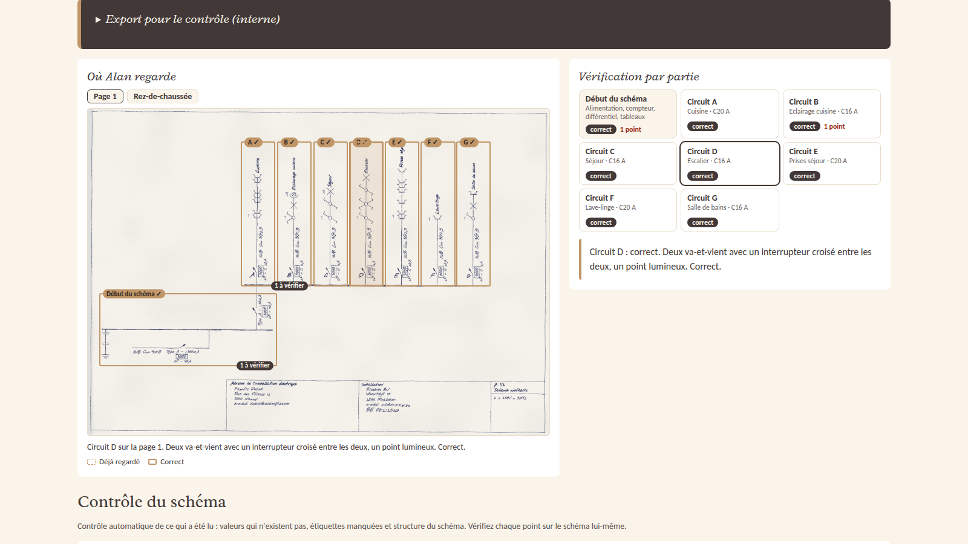Click the E ✓ label on the schema
This screenshot has height=544, width=968.
[x=397, y=142]
